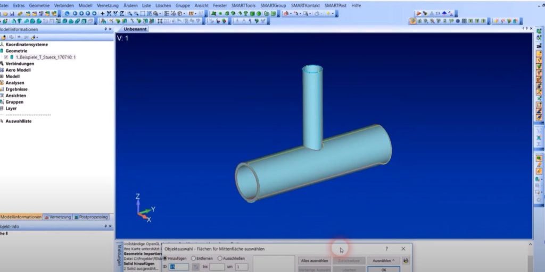Select the Ausschließen radio button
The width and height of the screenshot is (545, 272).
[220, 258]
